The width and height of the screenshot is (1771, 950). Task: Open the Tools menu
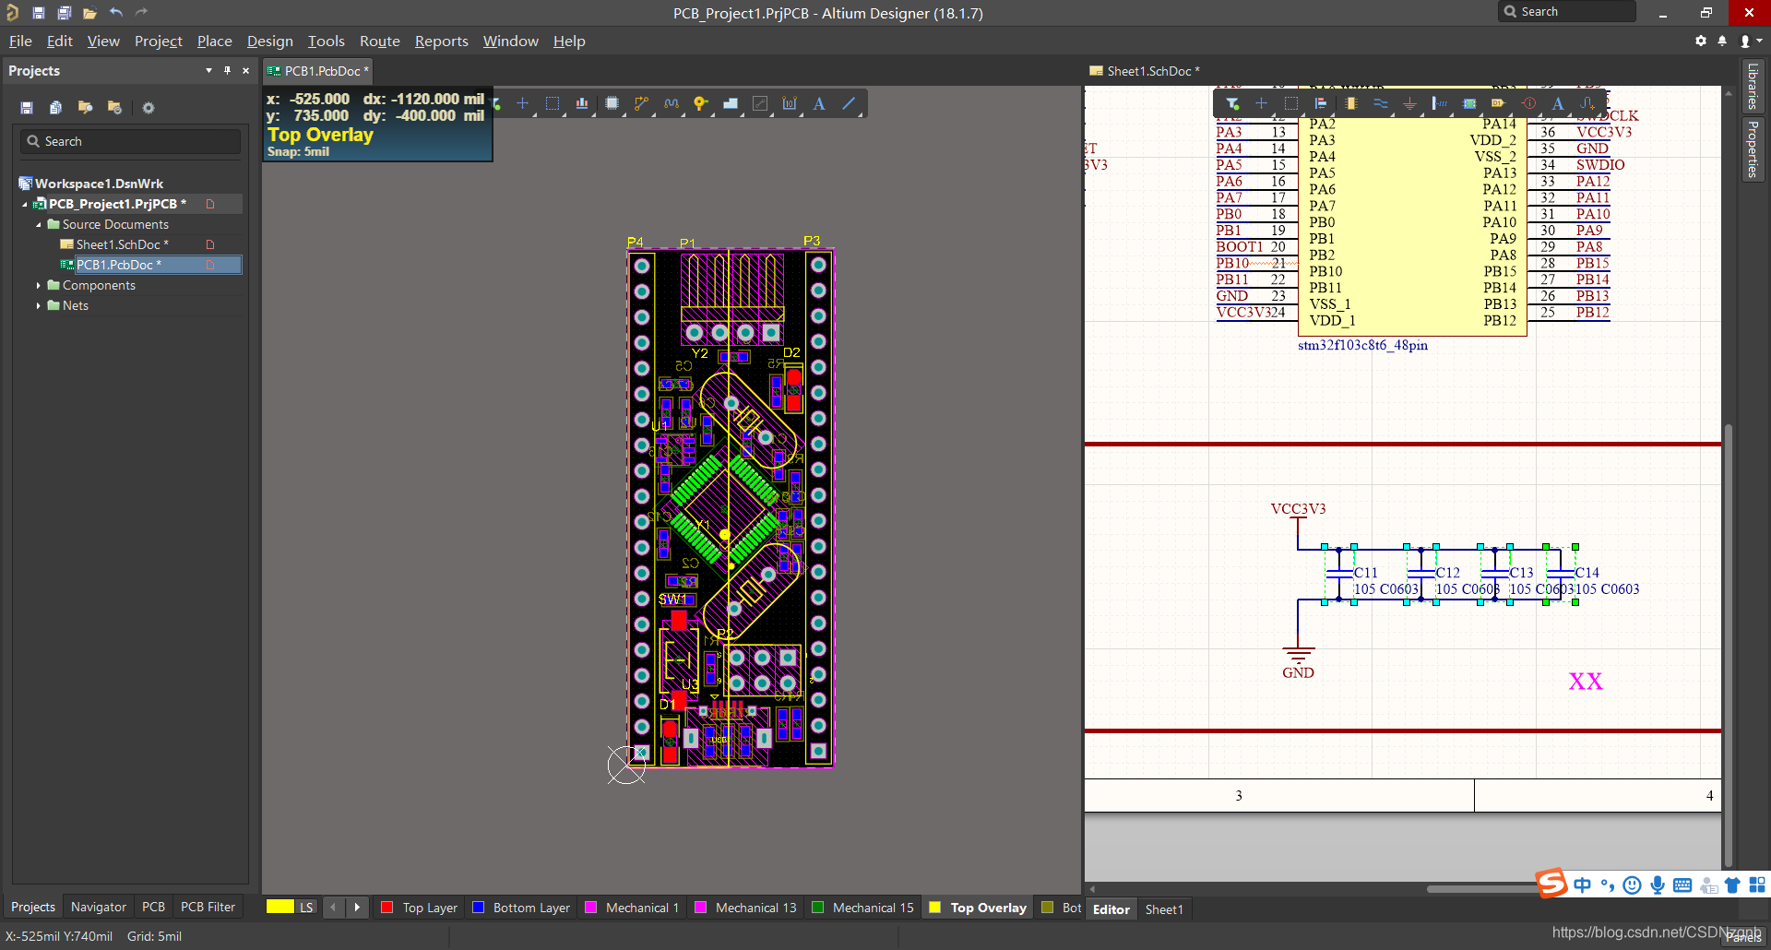326,41
